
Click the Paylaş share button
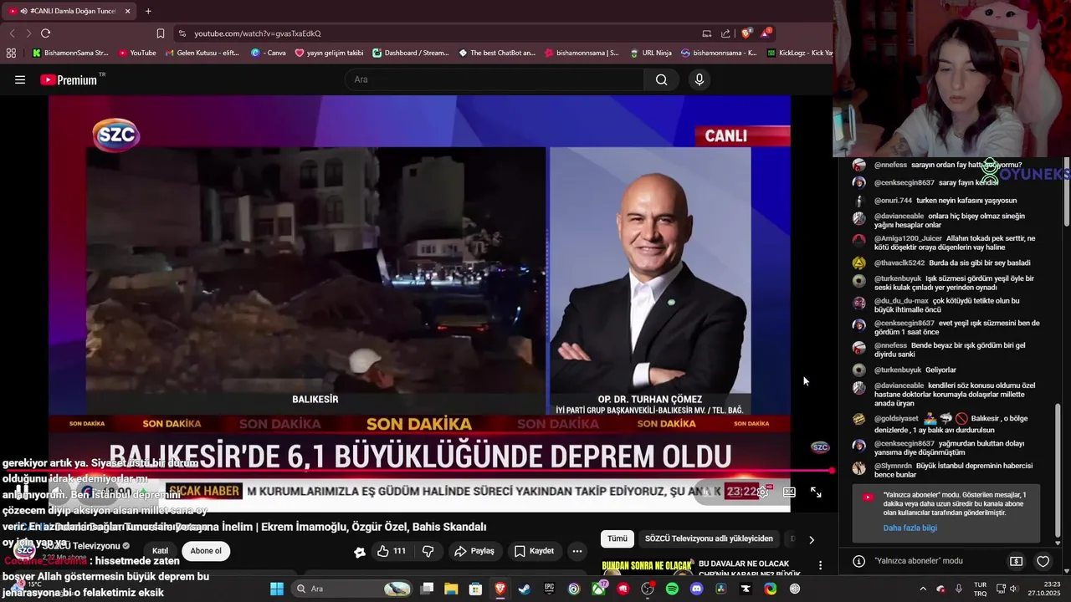[474, 551]
